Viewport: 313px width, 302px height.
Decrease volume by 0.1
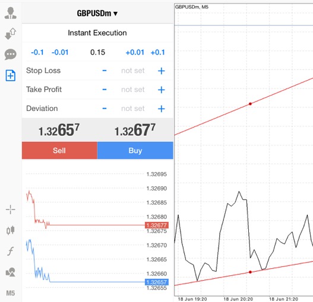tap(37, 52)
